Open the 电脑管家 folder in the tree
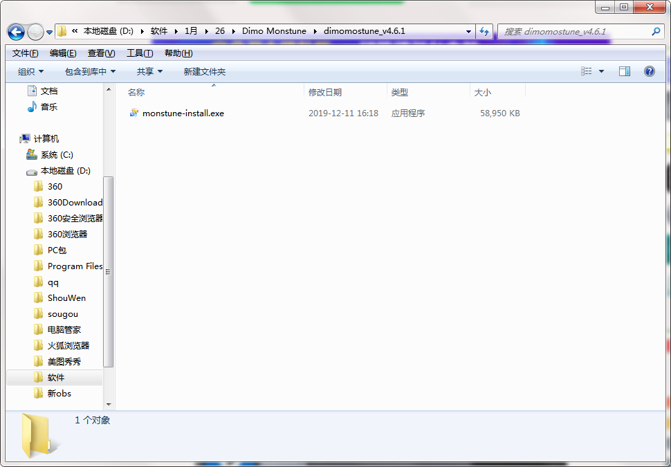 [64, 329]
